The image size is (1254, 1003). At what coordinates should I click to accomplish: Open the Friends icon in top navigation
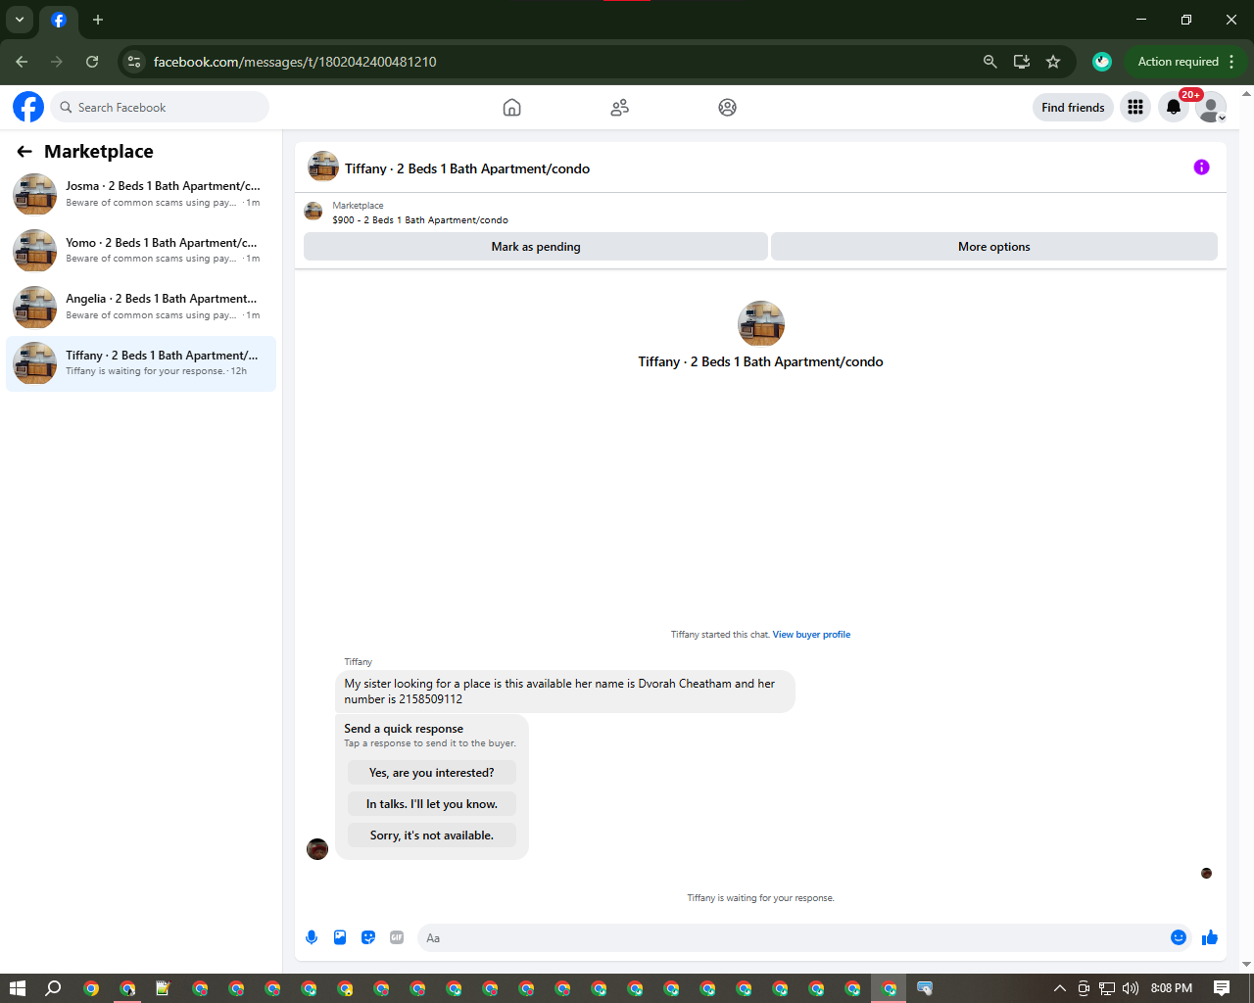619,108
